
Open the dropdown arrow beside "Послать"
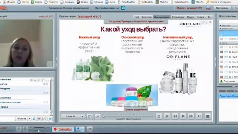(29, 118)
